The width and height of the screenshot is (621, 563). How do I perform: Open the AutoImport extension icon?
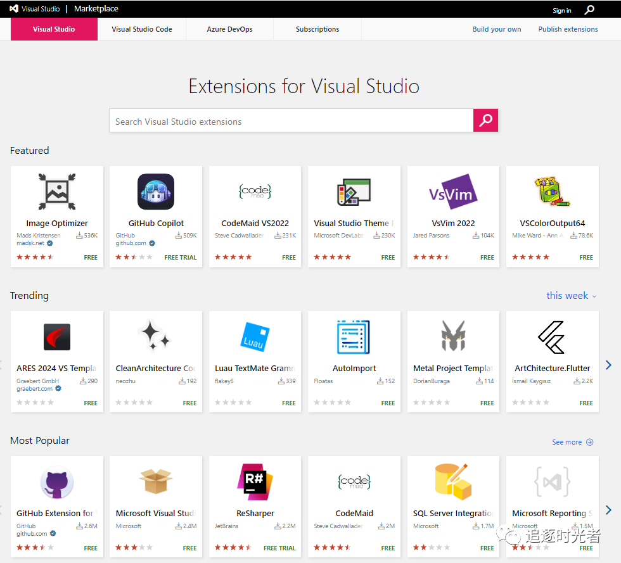pos(354,337)
